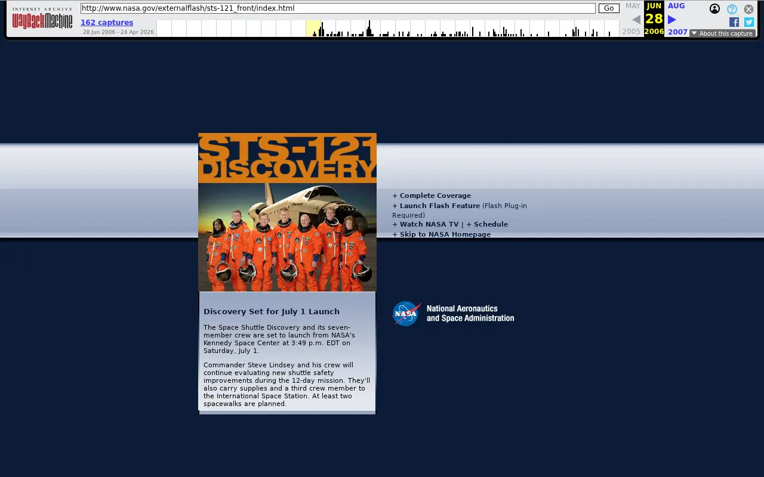This screenshot has height=477, width=764.
Task: Click the STS-121 Discovery crew photo
Action: (x=287, y=237)
